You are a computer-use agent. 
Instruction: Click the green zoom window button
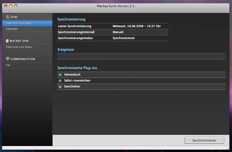point(16,6)
